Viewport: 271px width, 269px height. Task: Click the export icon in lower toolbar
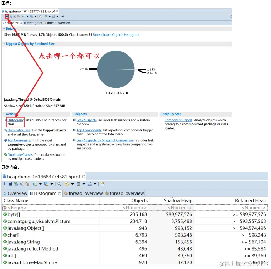click(90, 184)
